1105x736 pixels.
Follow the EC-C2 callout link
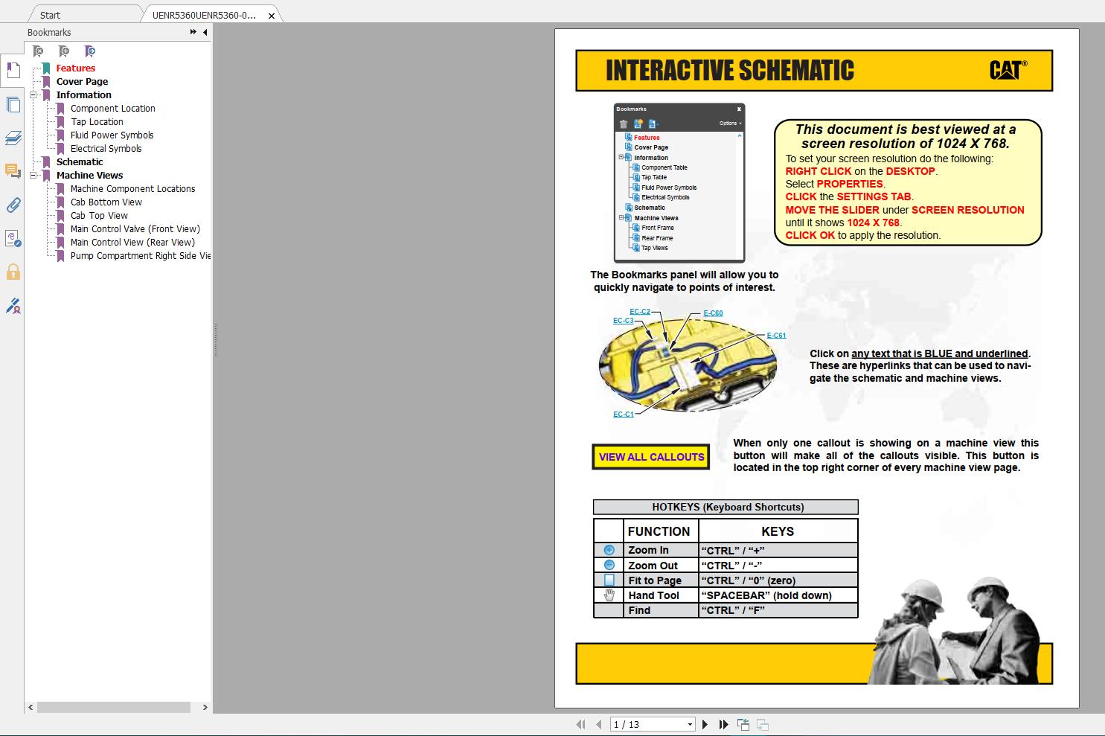point(640,312)
